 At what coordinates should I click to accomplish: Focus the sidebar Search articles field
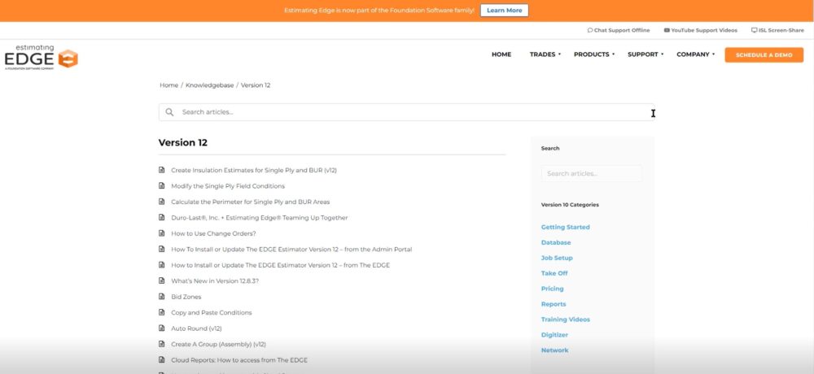591,173
